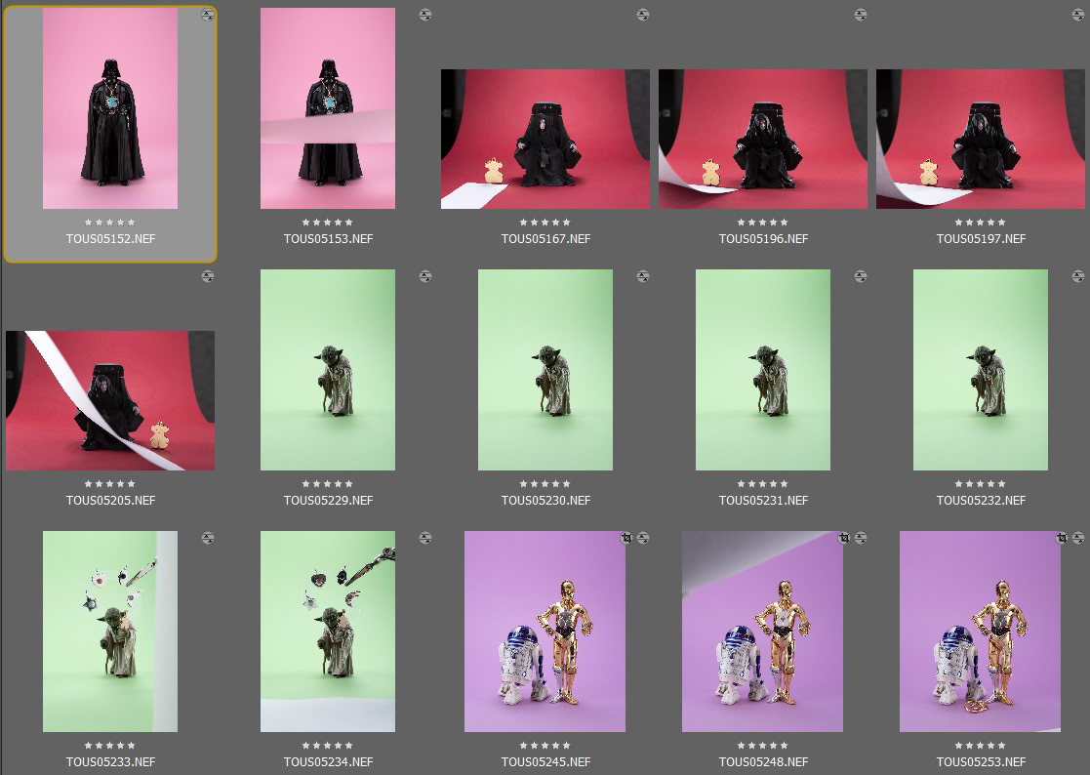Click the star rating row for TOUS05232.NEF
The height and width of the screenshot is (775, 1090).
pyautogui.click(x=980, y=484)
